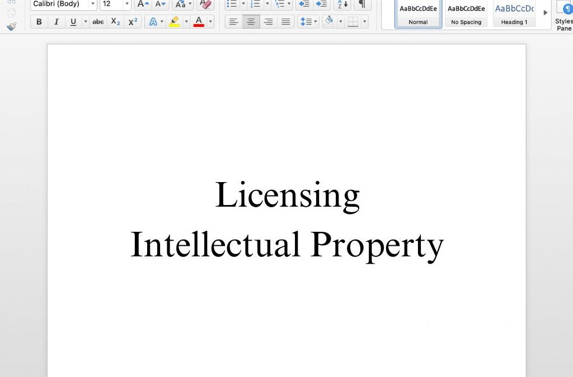Open the font name dropdown arrow
This screenshot has height=377, width=573.
click(x=93, y=4)
